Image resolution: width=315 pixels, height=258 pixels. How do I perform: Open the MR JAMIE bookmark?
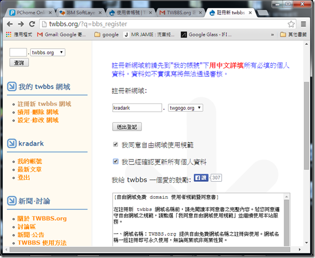coord(150,35)
